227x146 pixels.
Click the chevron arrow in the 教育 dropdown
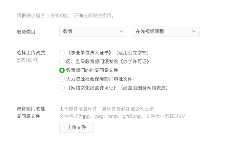(121, 31)
